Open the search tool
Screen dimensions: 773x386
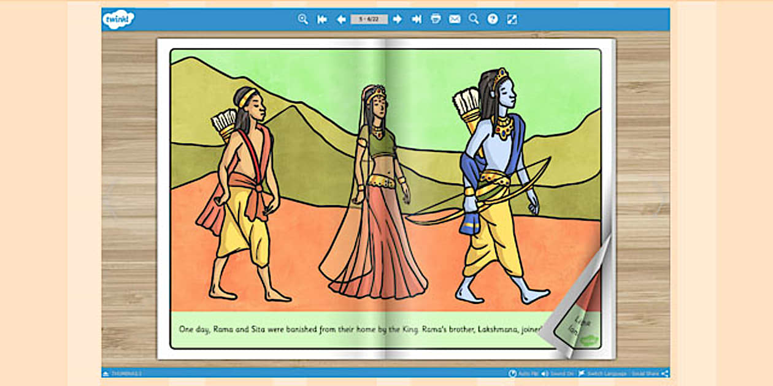click(x=474, y=19)
